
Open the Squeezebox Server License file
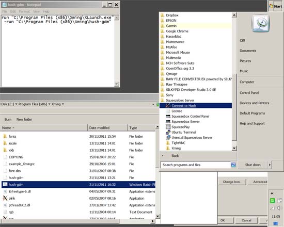pos(177,111)
